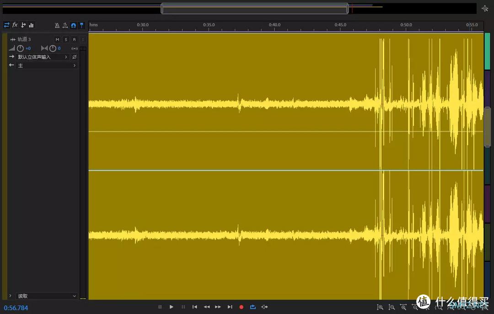The height and width of the screenshot is (314, 494).
Task: Click the red record button
Action: coord(242,307)
